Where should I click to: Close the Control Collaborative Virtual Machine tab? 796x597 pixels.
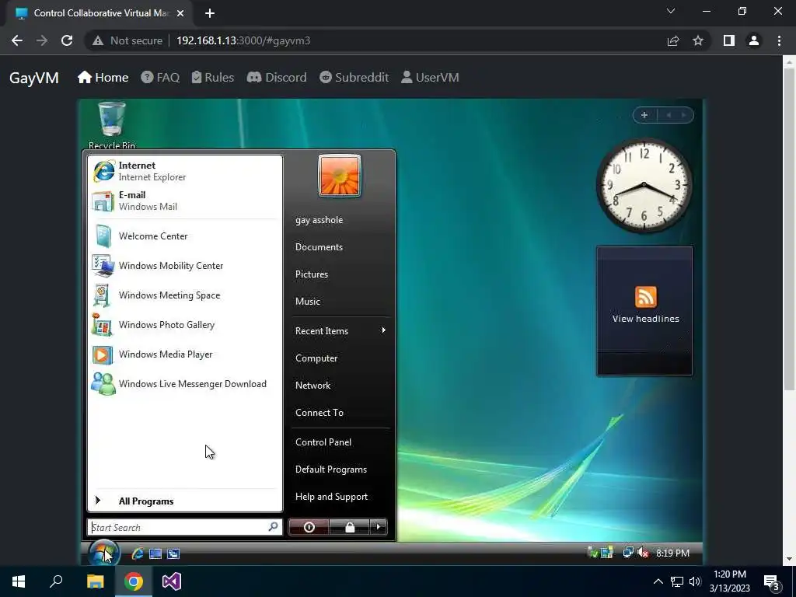[x=180, y=13]
